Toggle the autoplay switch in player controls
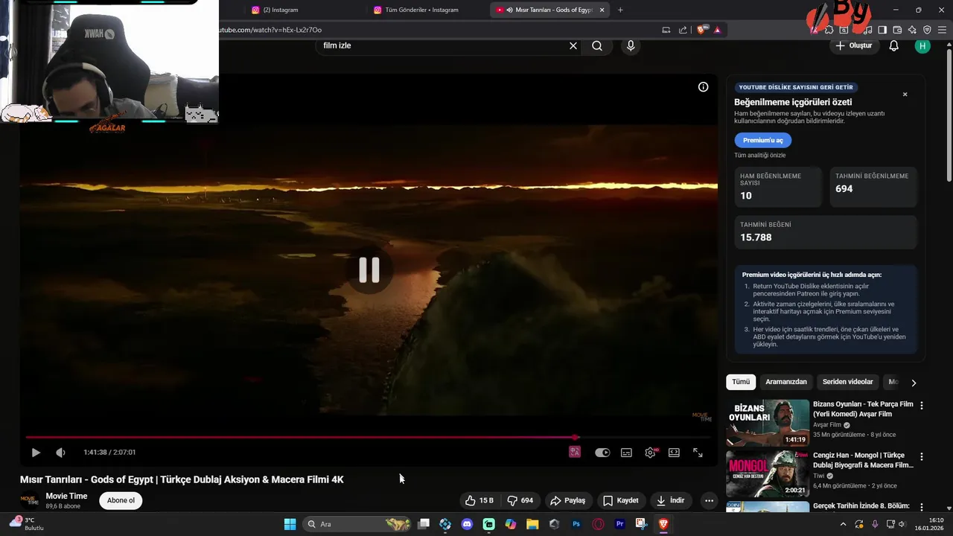Screen dimensions: 953x536 (602, 453)
